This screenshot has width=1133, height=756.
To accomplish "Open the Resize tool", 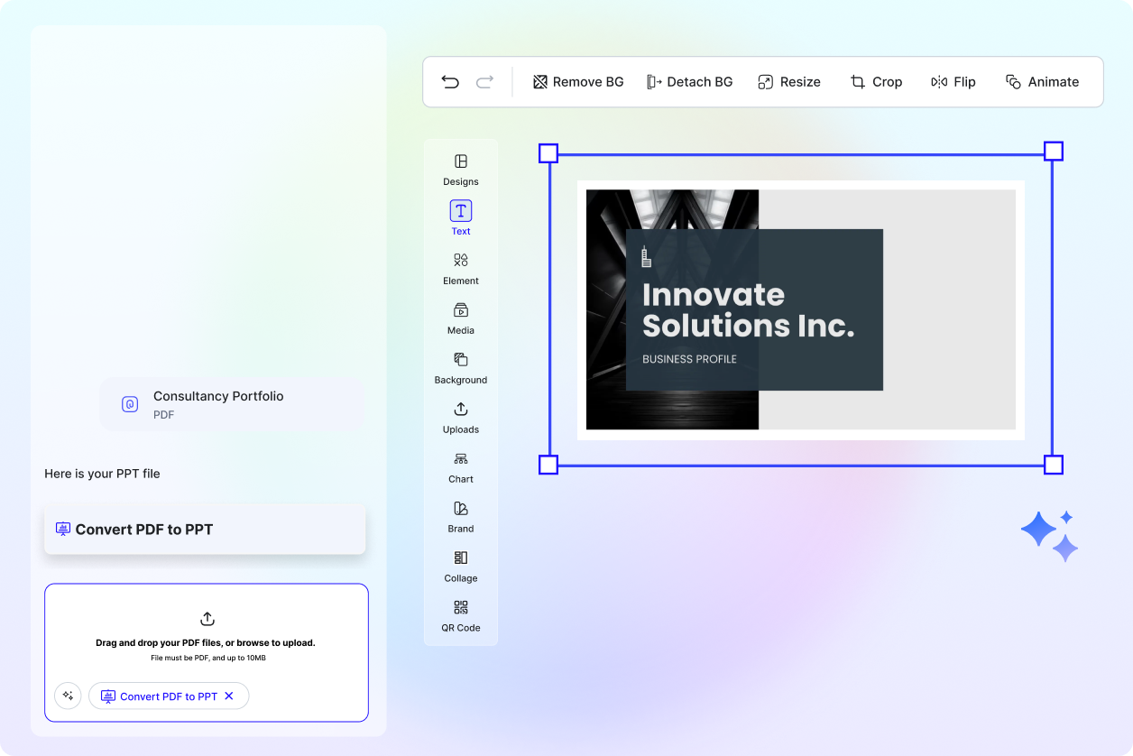I will tap(789, 81).
